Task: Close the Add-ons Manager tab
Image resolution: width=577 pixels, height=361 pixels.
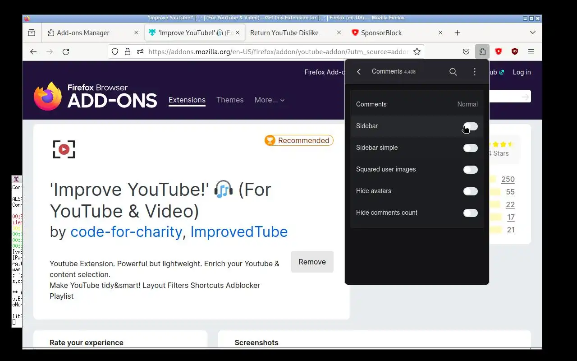Action: pyautogui.click(x=136, y=32)
